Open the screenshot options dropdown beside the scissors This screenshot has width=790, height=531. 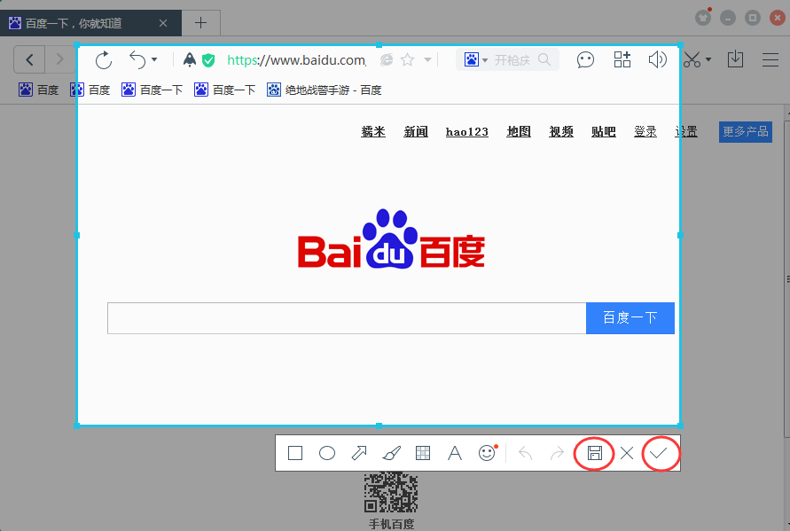pyautogui.click(x=707, y=60)
